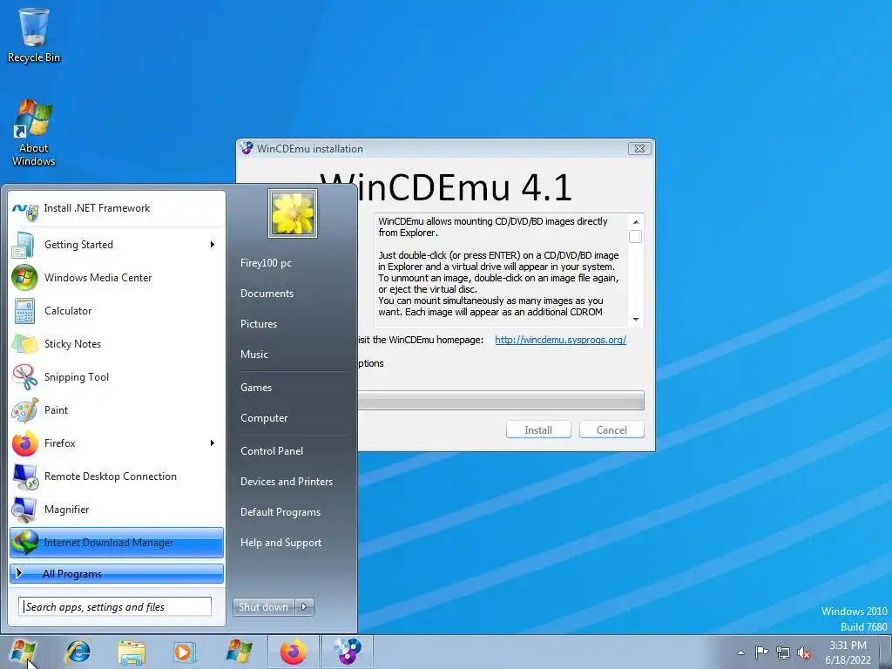Launch Firefox from Start menu icon

(x=25, y=443)
